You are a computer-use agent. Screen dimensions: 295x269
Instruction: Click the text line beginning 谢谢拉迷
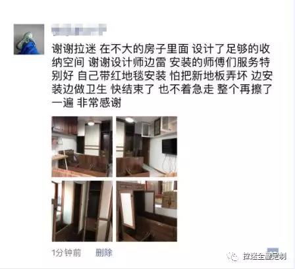[161, 49]
